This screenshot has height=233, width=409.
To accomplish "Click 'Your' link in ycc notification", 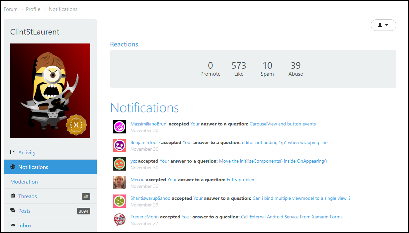I will pos(164,161).
